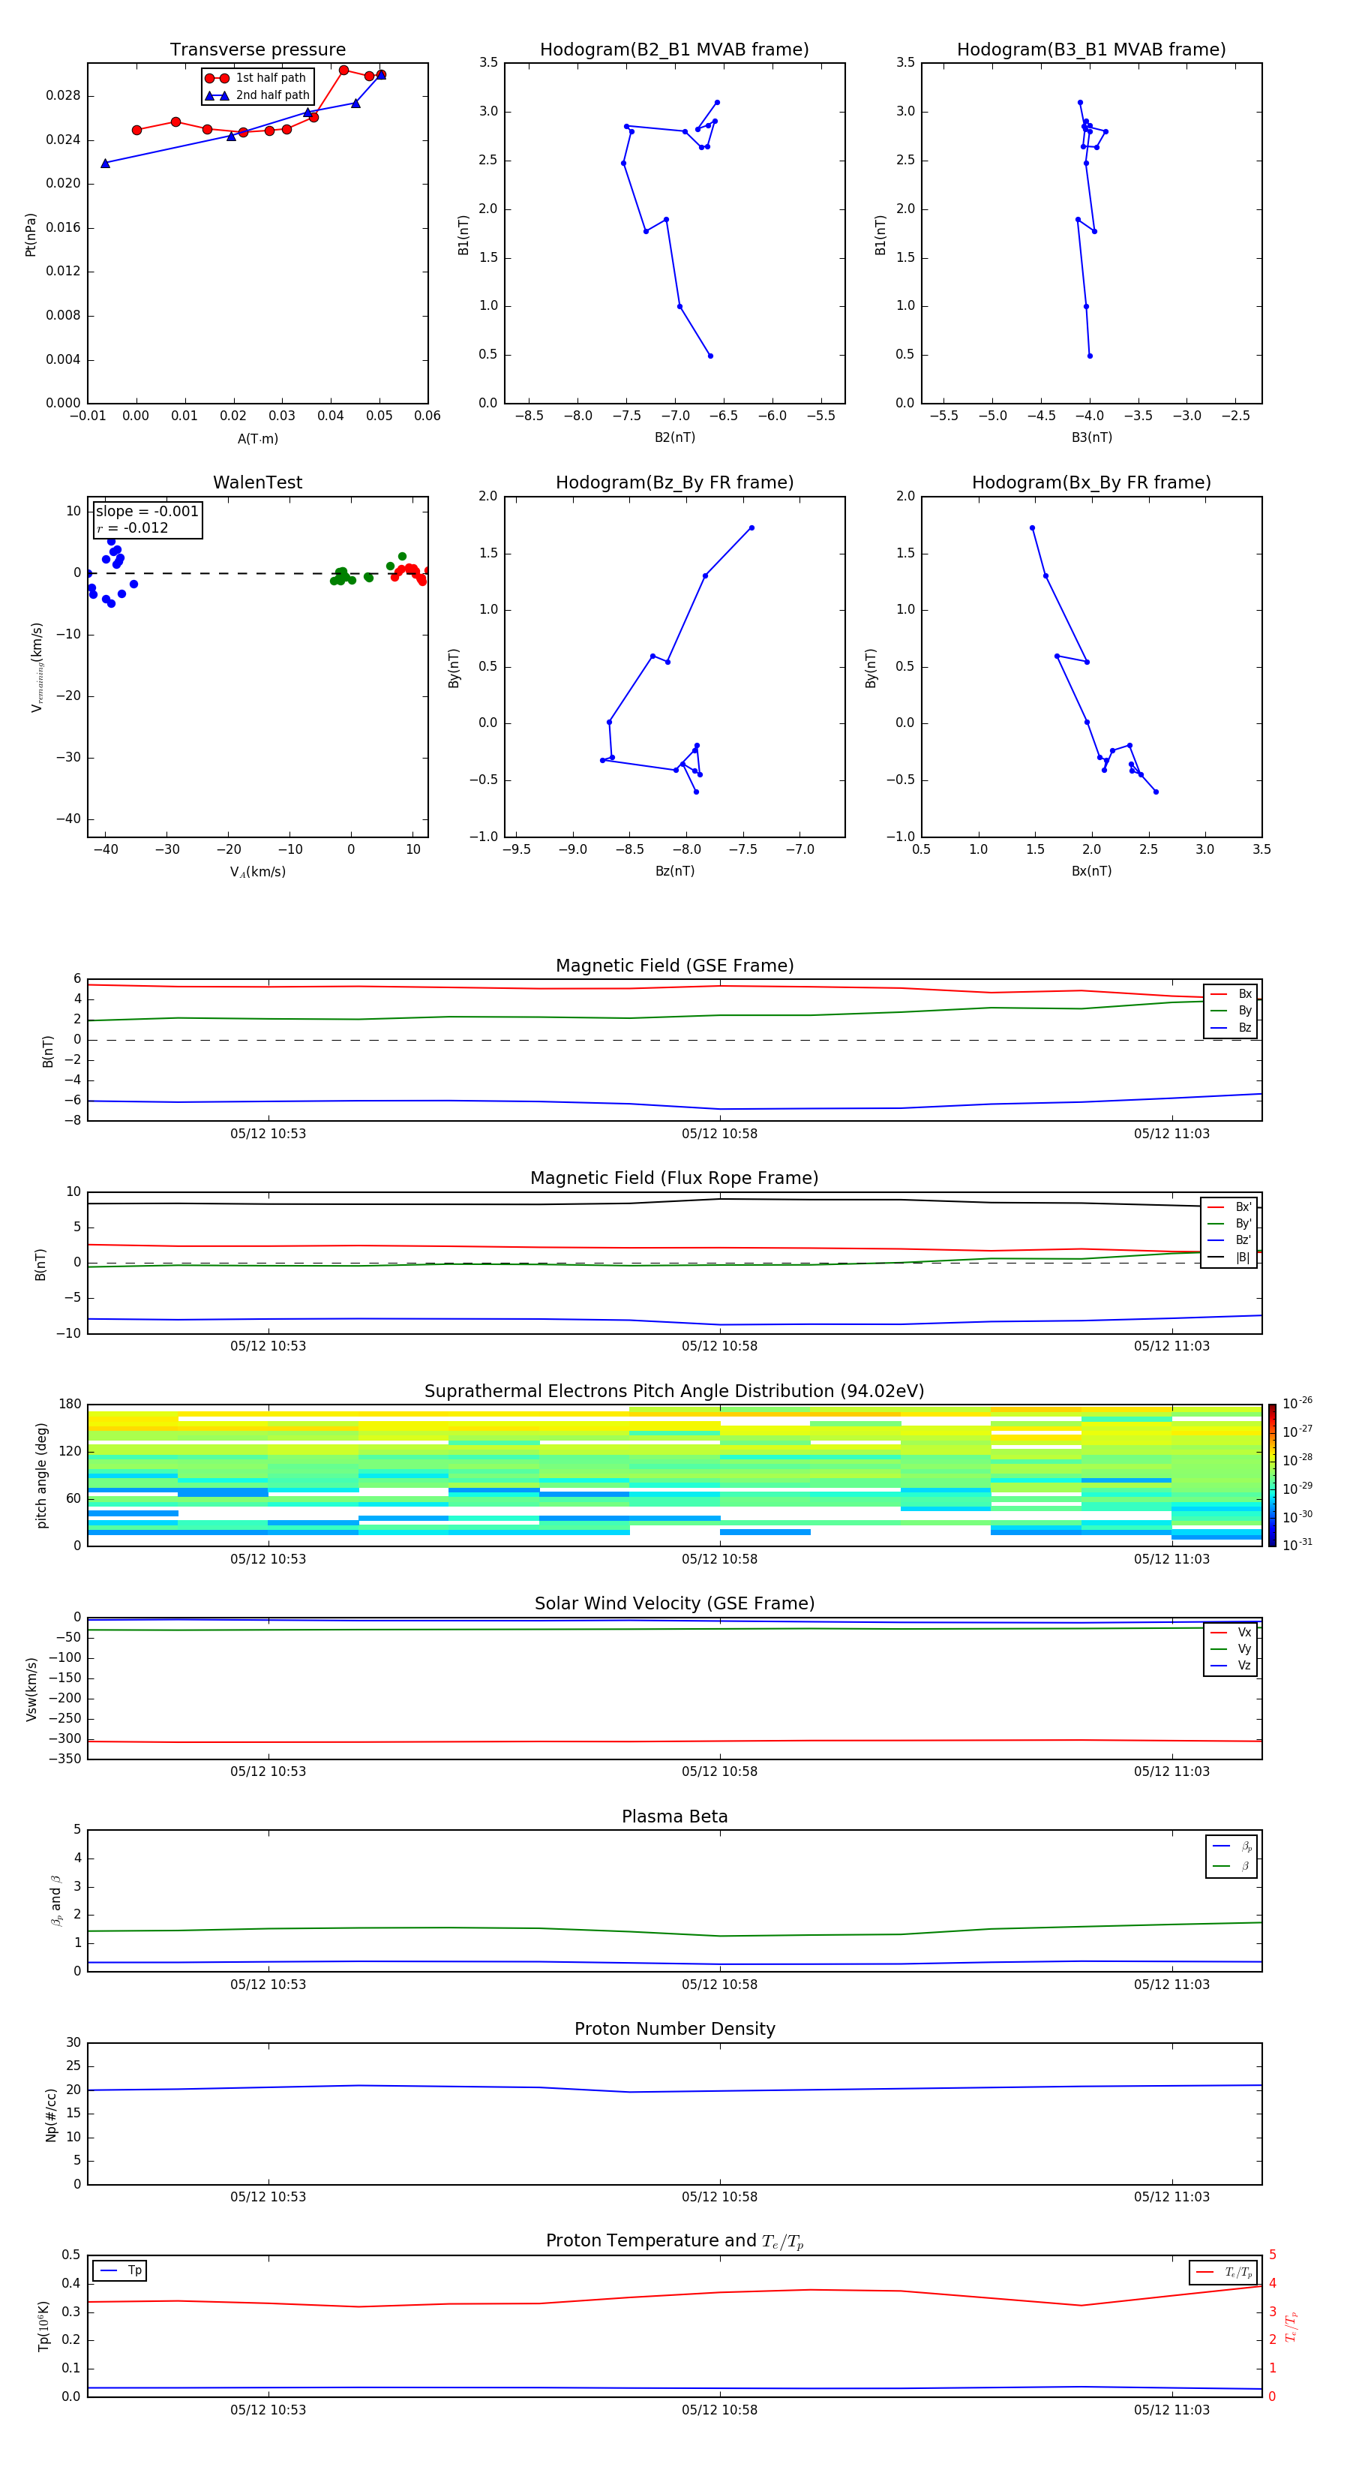Select '|B|' in the flux rope legend

tap(1229, 1258)
